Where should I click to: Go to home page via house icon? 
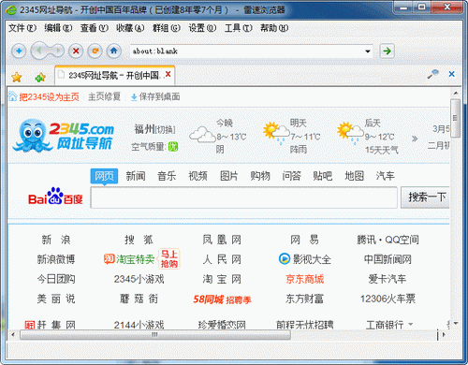click(114, 51)
